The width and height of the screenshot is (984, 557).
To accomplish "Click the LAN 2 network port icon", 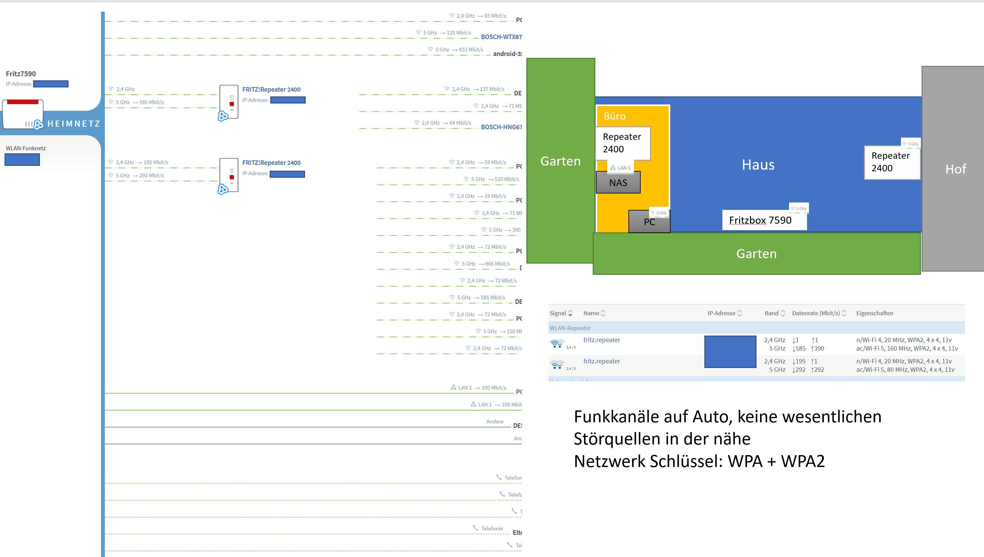I will [x=453, y=388].
